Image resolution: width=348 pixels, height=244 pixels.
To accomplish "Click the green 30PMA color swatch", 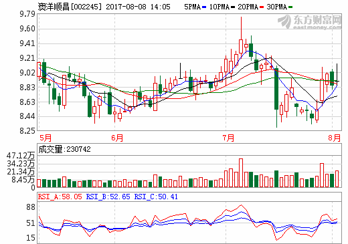I will 290,7.
